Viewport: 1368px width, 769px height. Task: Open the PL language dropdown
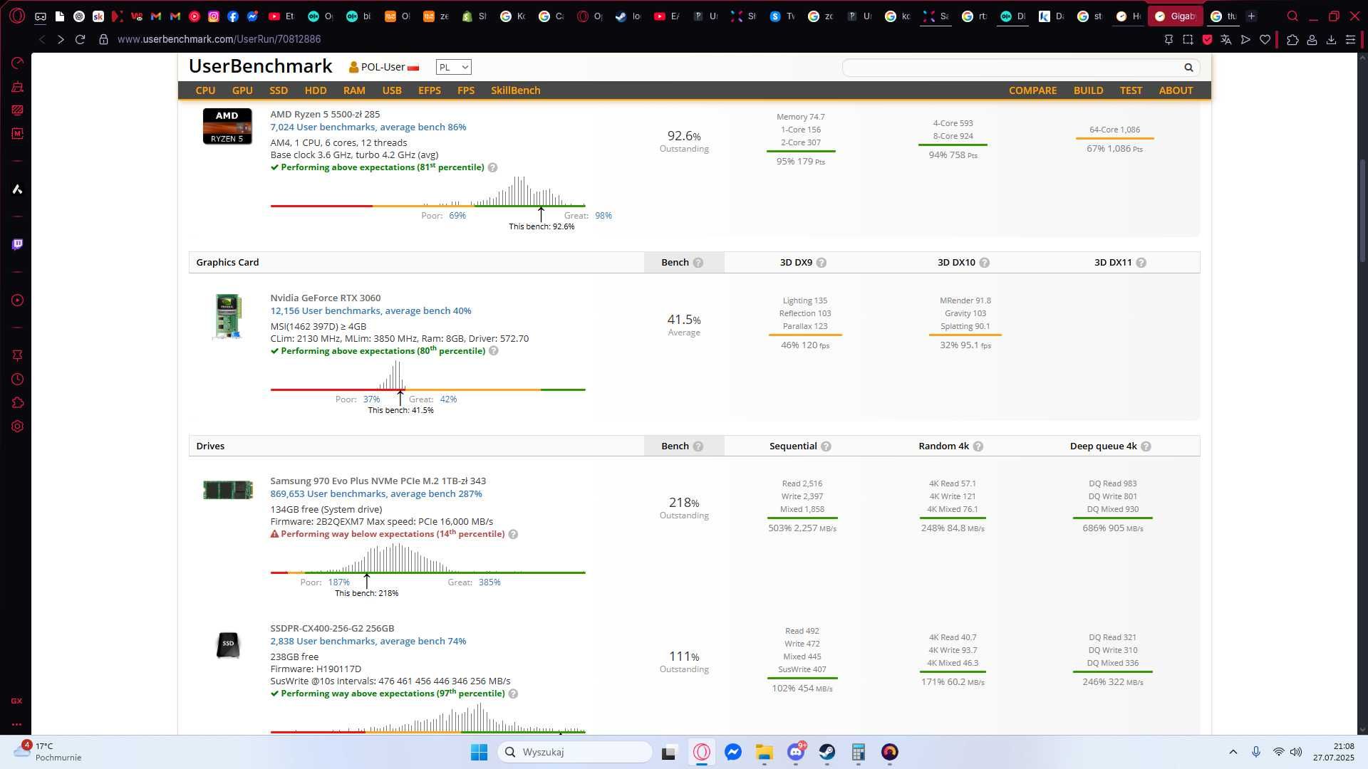click(453, 67)
